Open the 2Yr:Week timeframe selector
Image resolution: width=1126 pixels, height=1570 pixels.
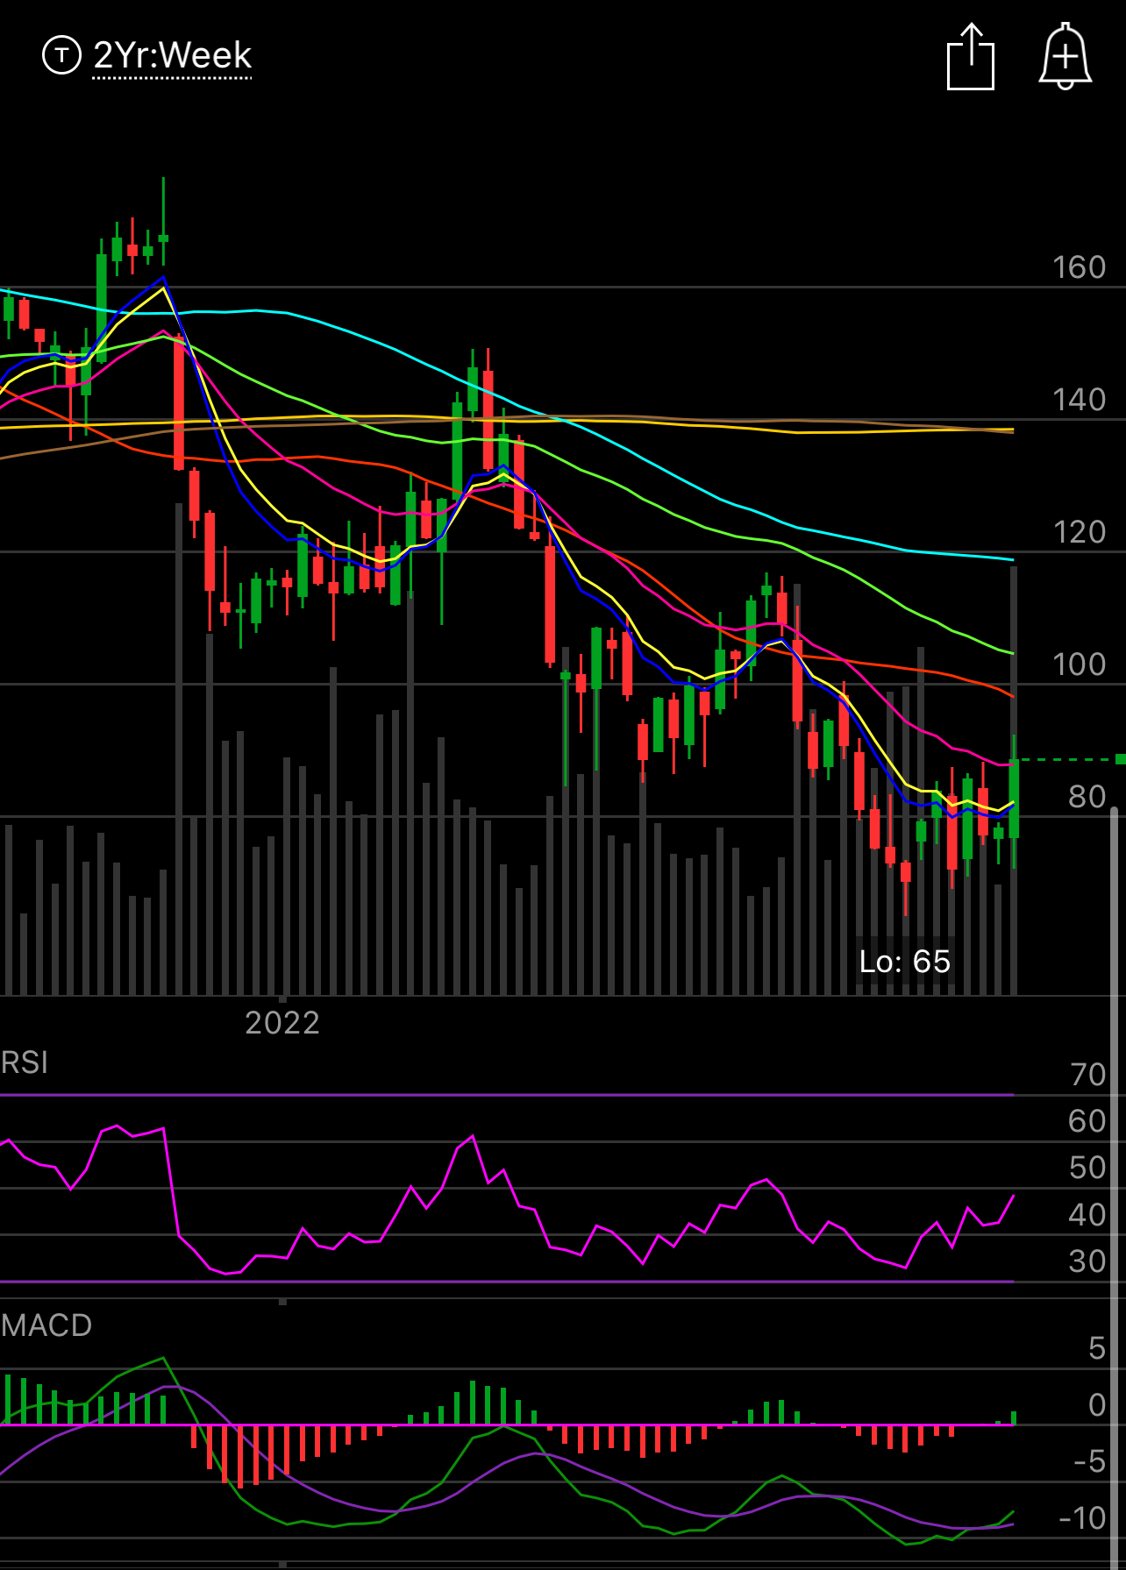click(172, 56)
